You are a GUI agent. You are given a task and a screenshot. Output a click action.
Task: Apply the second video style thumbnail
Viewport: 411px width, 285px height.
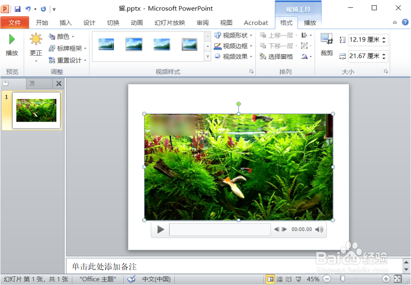pos(134,44)
